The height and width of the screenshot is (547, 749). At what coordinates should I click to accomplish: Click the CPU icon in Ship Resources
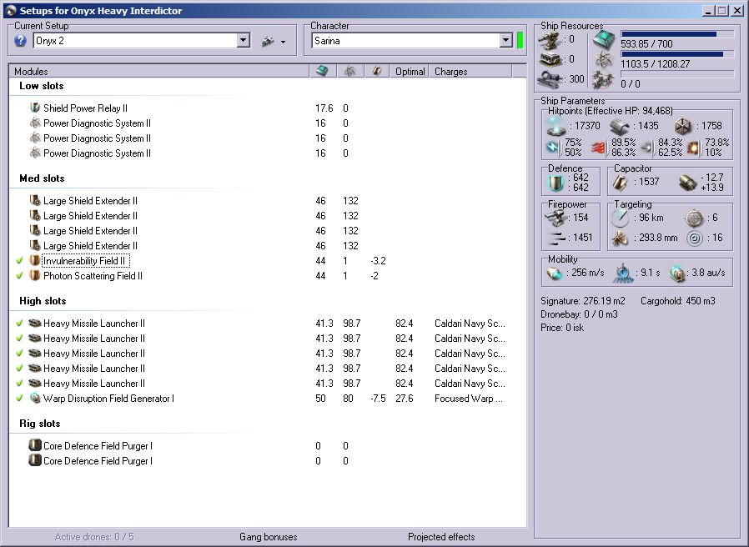click(603, 41)
